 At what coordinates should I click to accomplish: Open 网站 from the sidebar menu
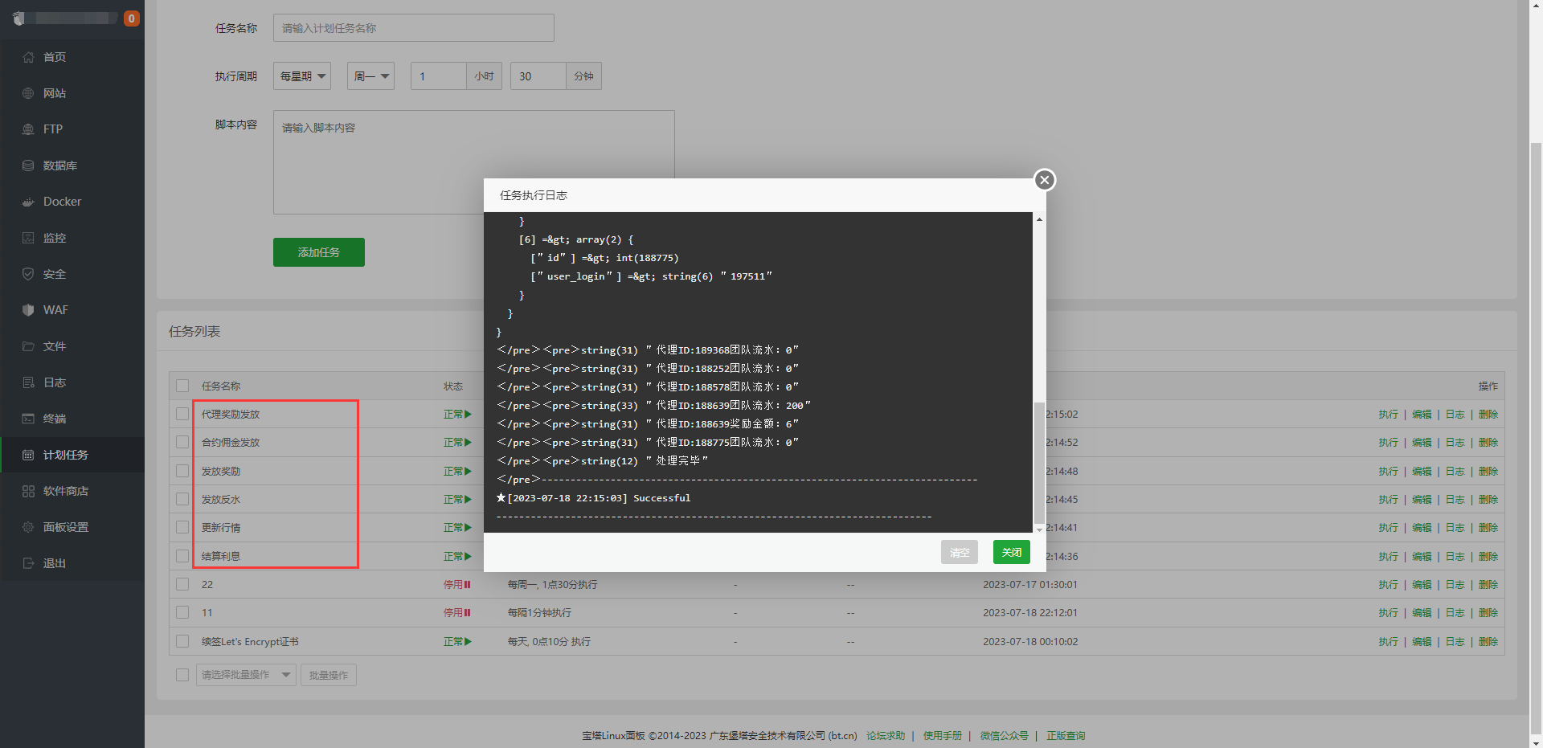55,93
